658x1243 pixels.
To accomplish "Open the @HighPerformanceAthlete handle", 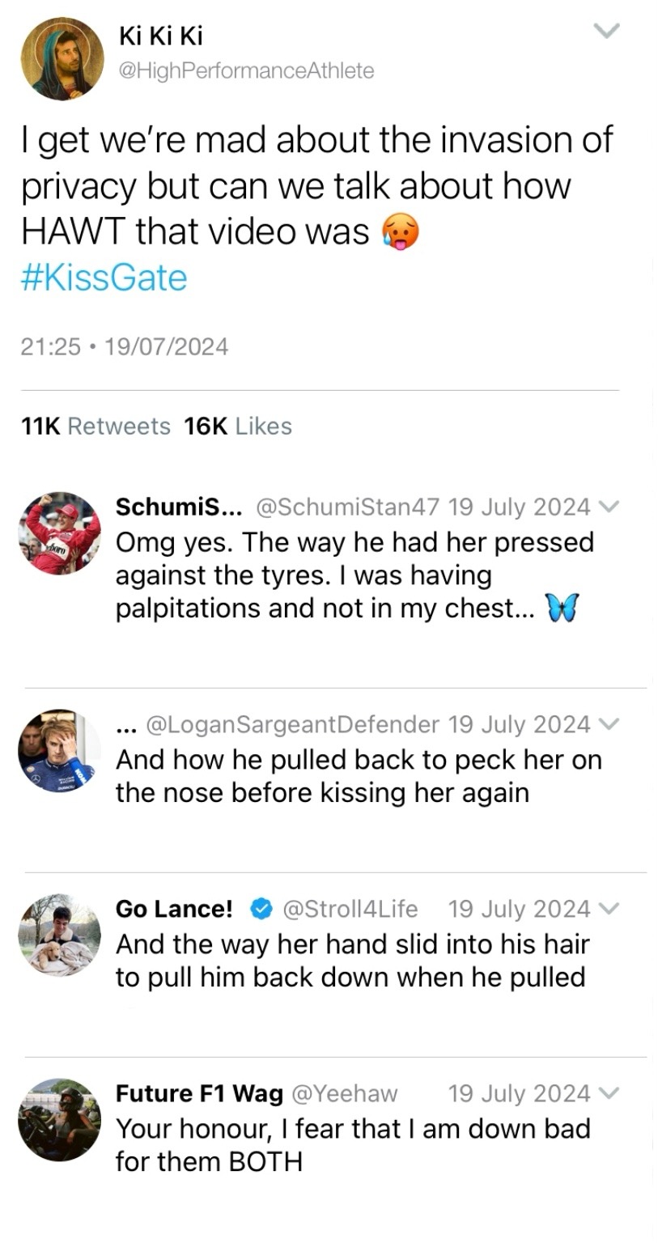I will 246,71.
